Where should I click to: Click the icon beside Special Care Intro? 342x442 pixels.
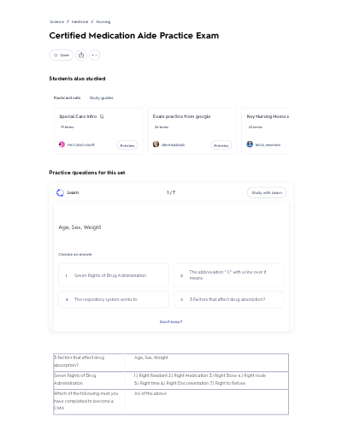[102, 116]
